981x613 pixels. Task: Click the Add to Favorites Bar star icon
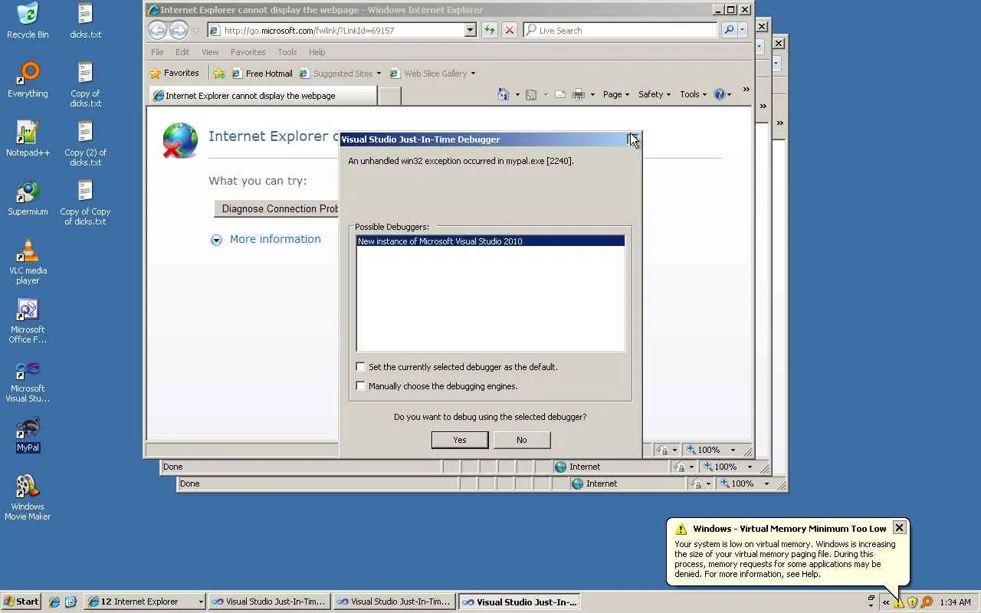pyautogui.click(x=219, y=74)
